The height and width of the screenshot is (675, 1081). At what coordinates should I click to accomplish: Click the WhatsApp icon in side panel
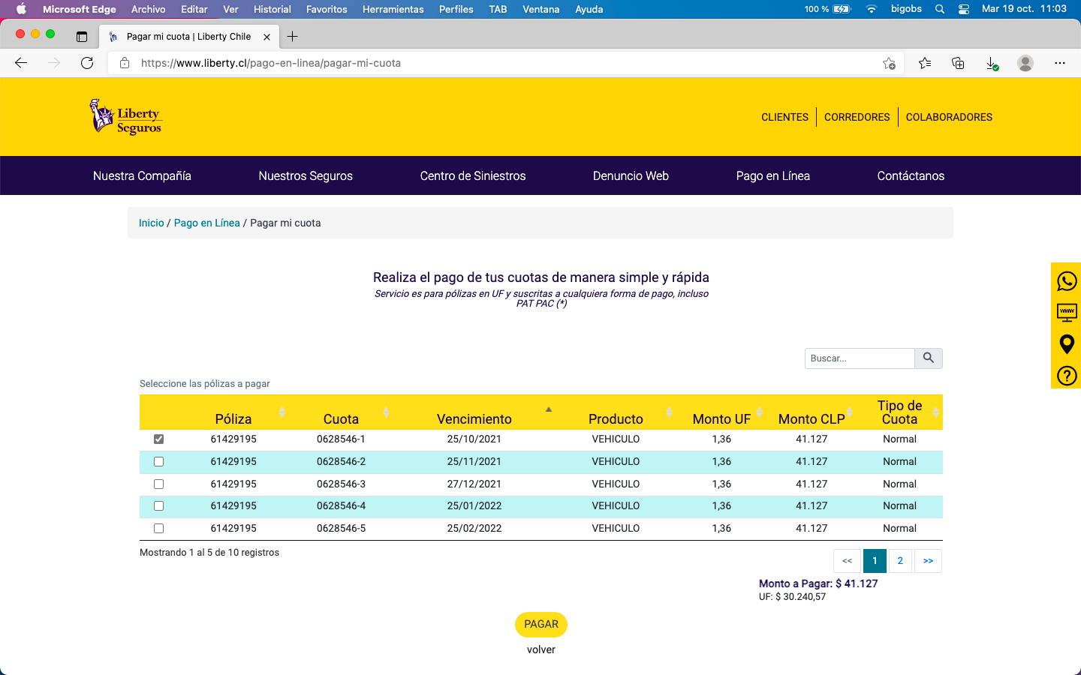[1066, 281]
